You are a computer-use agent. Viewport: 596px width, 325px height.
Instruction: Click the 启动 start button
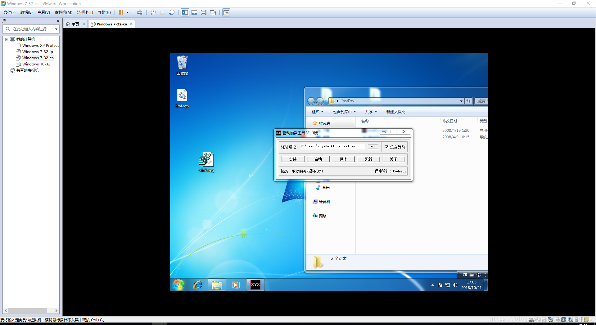click(x=318, y=159)
